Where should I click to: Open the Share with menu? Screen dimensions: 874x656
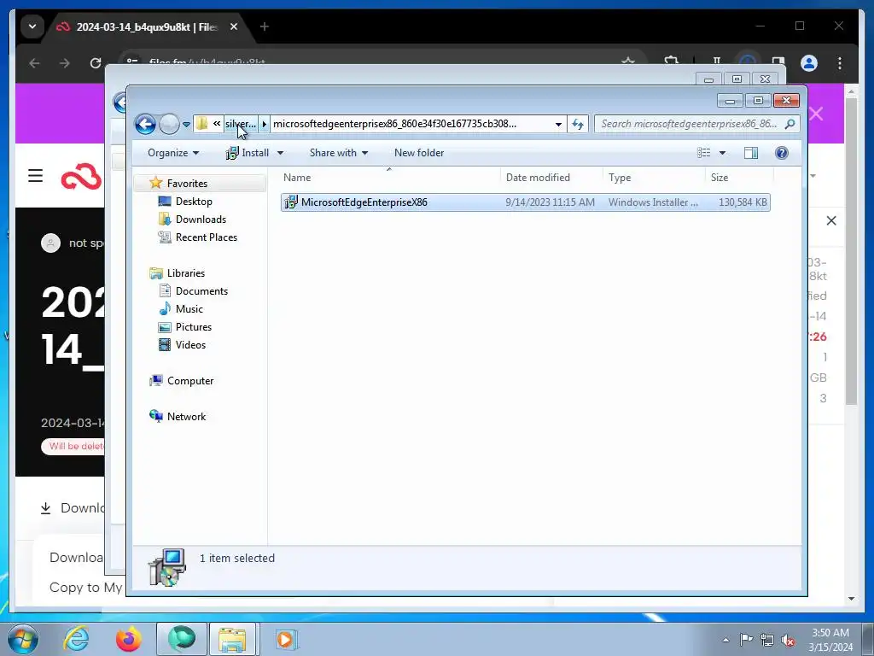point(338,153)
